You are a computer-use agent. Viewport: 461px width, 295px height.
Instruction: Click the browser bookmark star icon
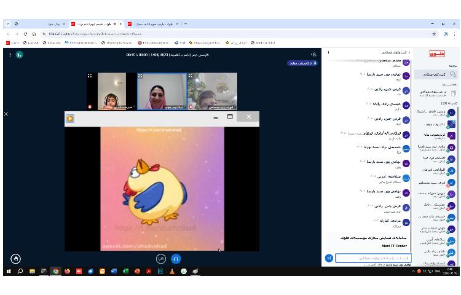click(435, 34)
